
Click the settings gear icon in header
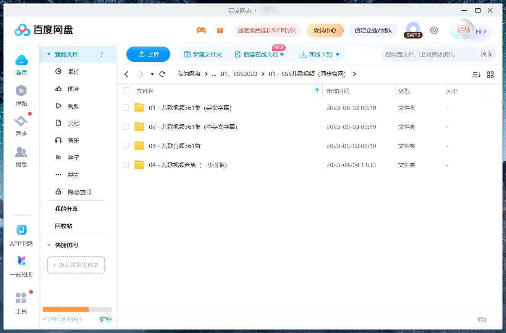434,30
